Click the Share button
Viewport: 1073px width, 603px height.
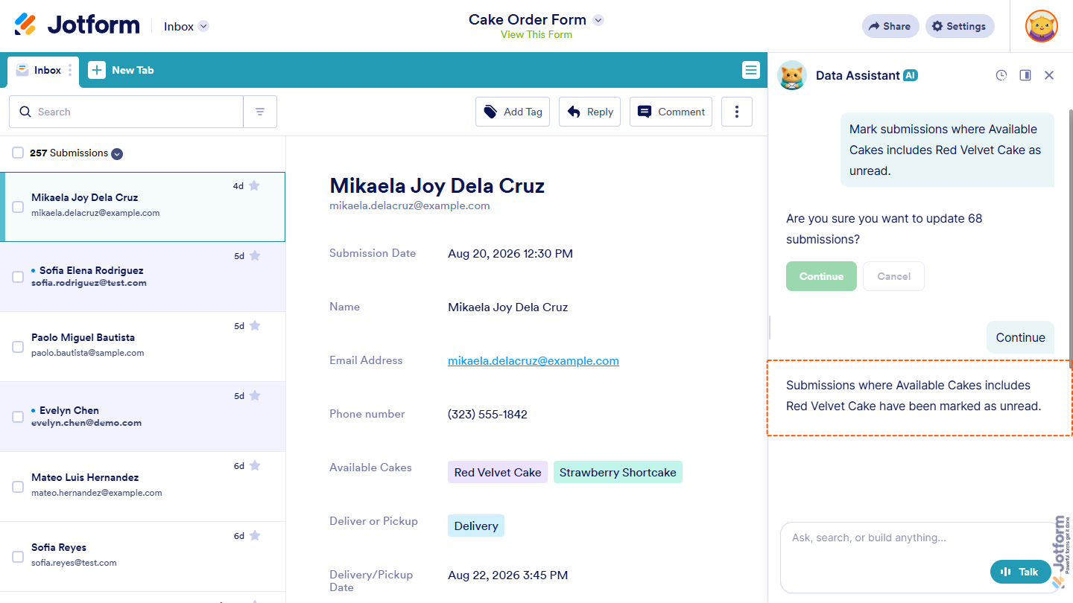(x=890, y=26)
